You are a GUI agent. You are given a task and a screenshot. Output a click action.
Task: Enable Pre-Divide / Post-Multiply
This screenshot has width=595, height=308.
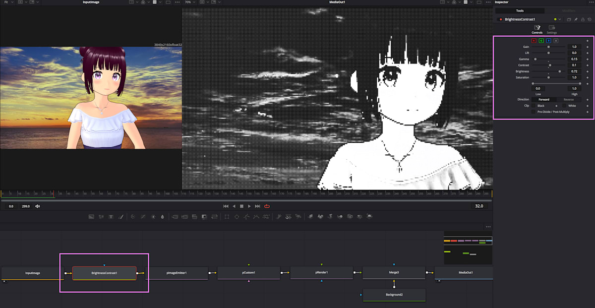point(535,112)
